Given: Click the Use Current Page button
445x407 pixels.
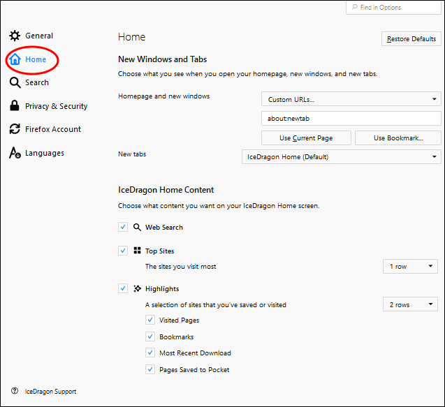Looking at the screenshot, I should 306,138.
